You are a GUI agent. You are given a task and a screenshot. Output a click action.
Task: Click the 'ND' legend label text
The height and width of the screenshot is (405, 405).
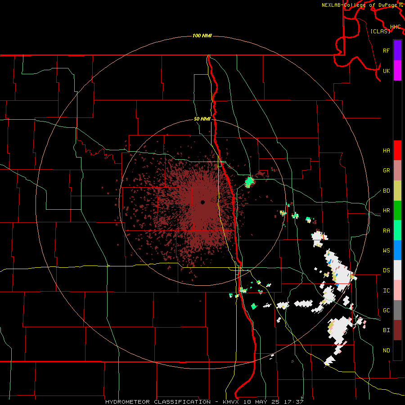click(x=387, y=351)
